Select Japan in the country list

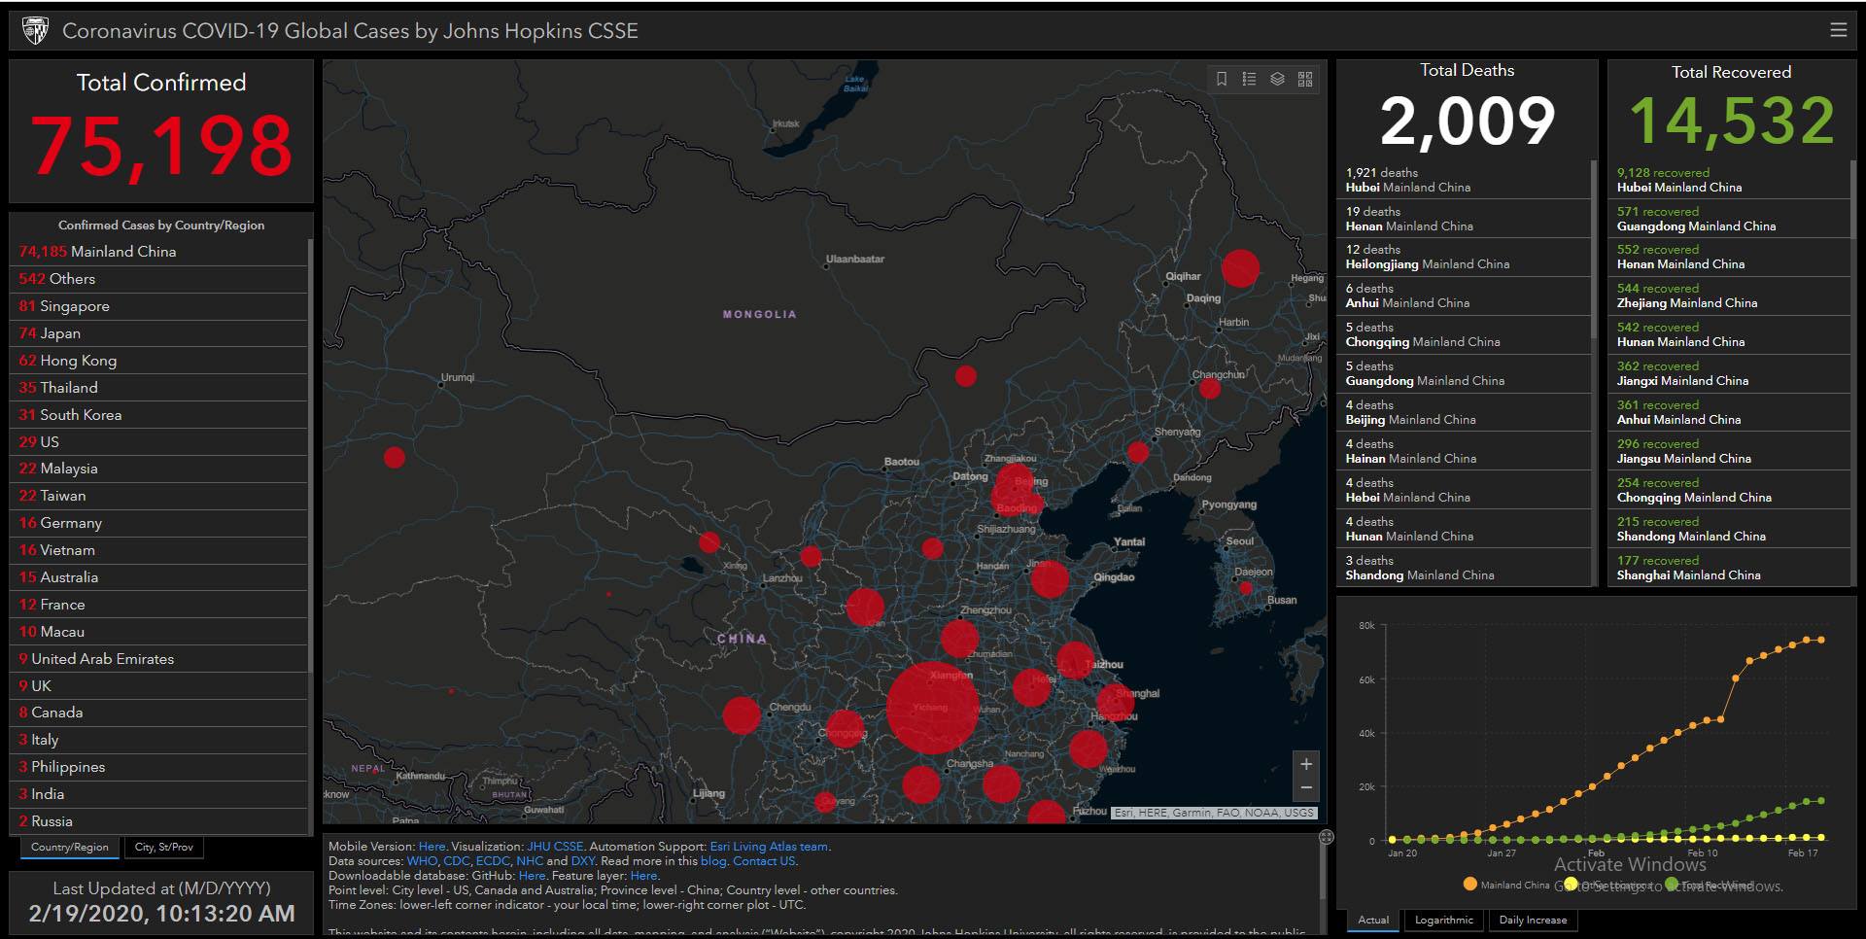tap(160, 333)
